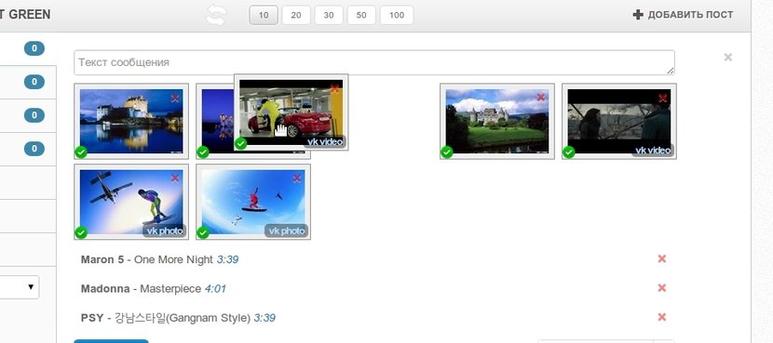Remove PSY Gangnam Style audio track
This screenshot has height=343, width=773.
pyautogui.click(x=662, y=317)
